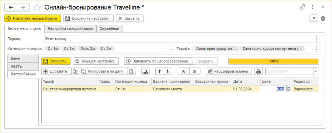
Task: Switch to Квота мест и цены tab
Action: (24, 29)
